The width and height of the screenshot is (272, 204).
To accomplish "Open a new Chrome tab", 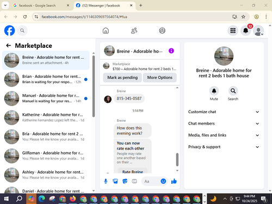I will pos(141,5).
